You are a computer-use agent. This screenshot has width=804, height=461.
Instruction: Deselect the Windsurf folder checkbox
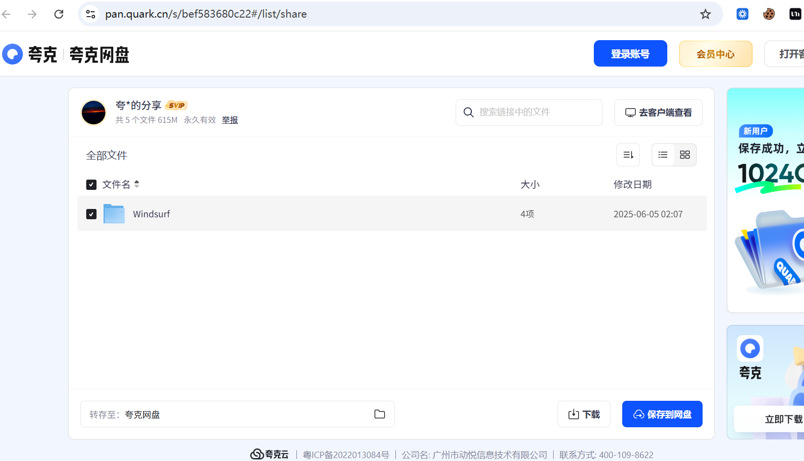[91, 214]
